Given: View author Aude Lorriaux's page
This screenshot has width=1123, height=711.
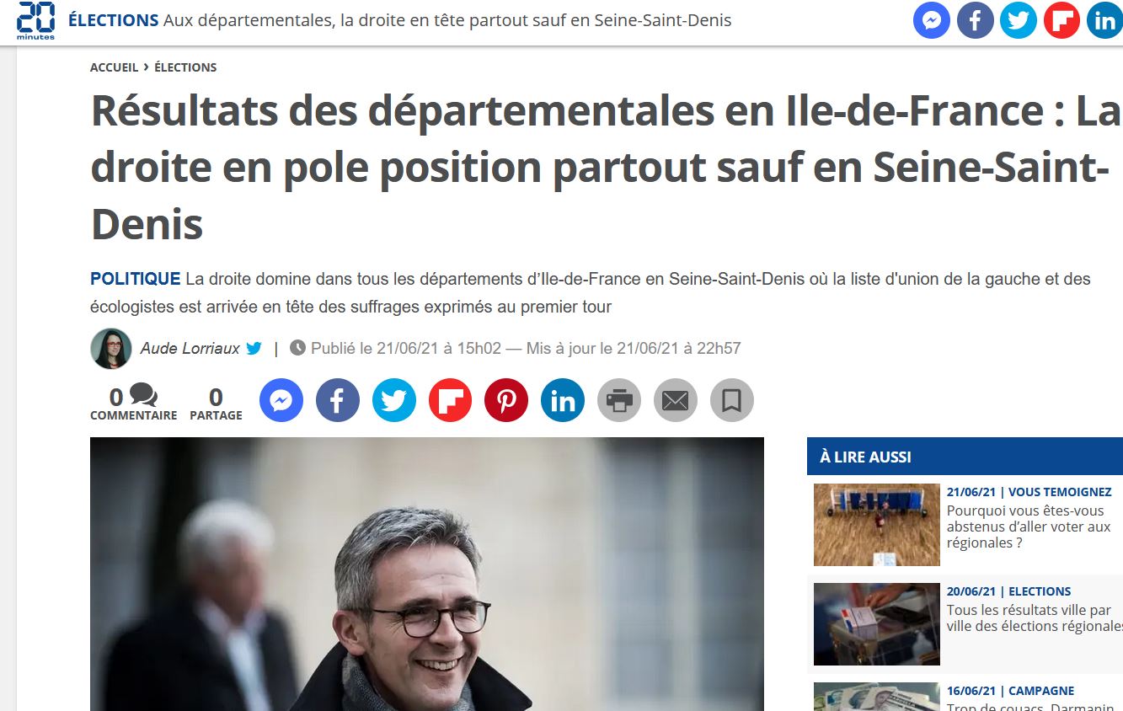Looking at the screenshot, I should 190,348.
